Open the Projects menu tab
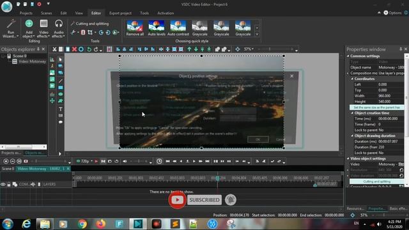The height and width of the screenshot is (230, 409). point(26,13)
